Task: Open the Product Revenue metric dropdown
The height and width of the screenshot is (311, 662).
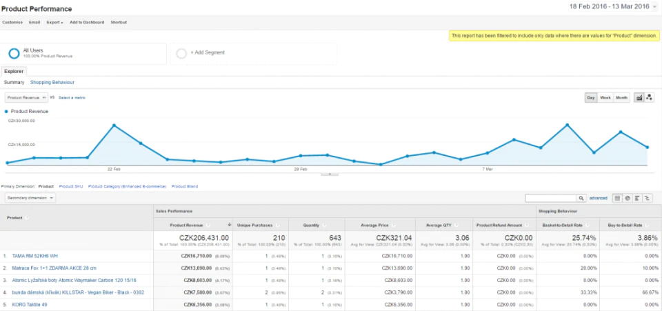Action: pyautogui.click(x=26, y=97)
